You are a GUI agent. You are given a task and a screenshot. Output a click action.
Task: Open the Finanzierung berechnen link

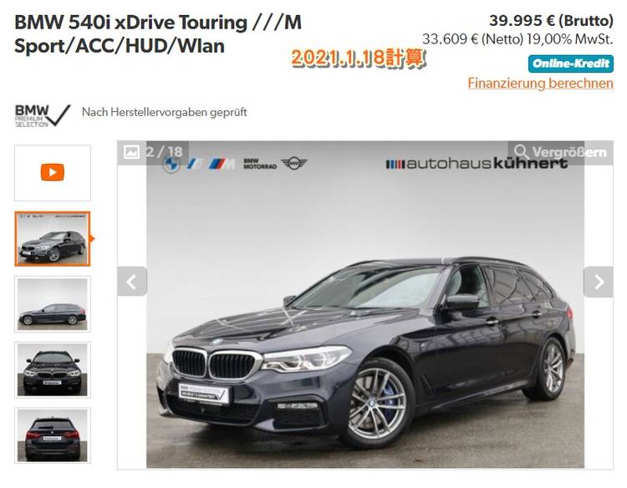point(541,83)
